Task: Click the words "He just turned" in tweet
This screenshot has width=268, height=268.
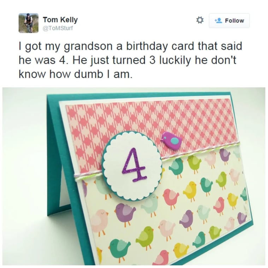Action: [109, 60]
